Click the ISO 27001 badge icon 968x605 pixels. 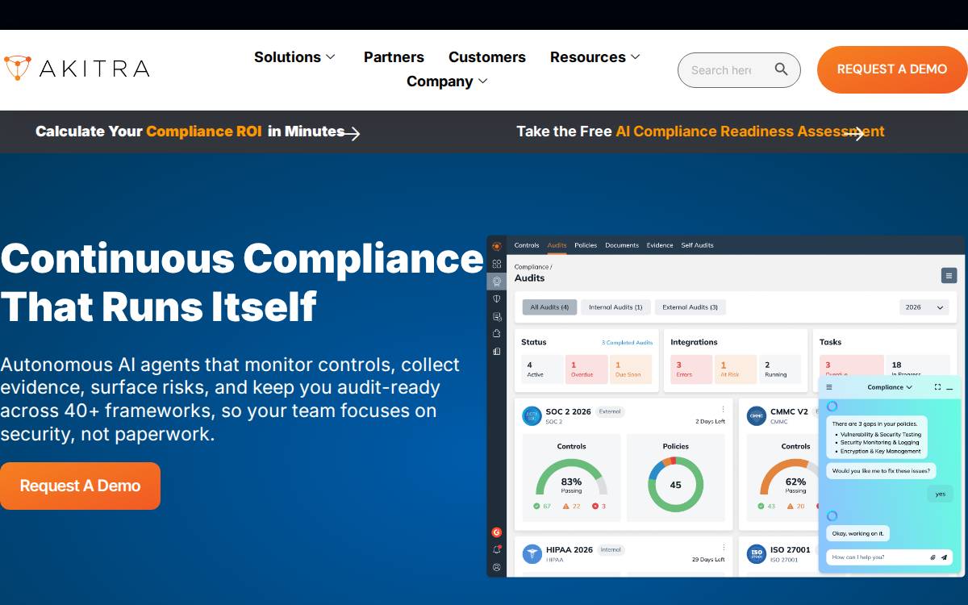click(756, 554)
